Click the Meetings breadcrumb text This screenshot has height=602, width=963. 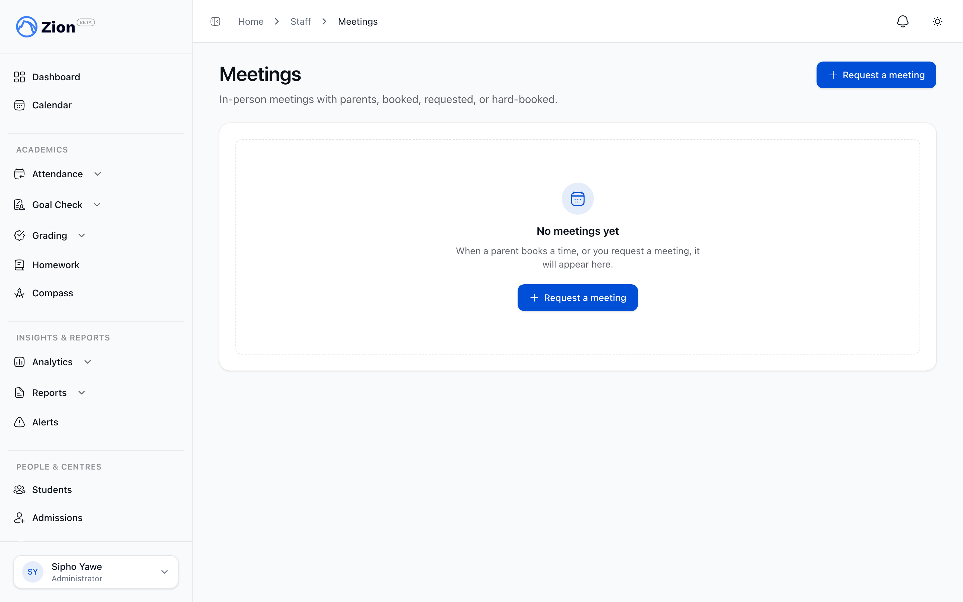click(x=358, y=21)
